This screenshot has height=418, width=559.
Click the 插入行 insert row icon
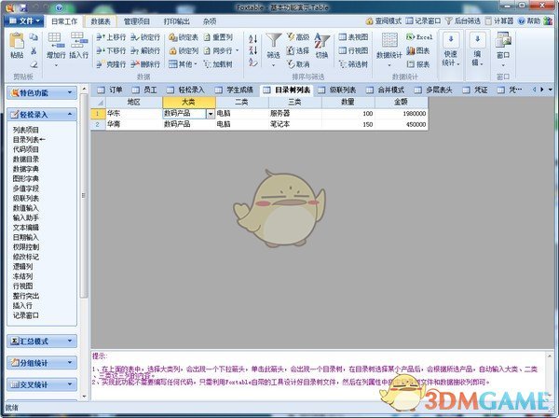click(x=79, y=40)
